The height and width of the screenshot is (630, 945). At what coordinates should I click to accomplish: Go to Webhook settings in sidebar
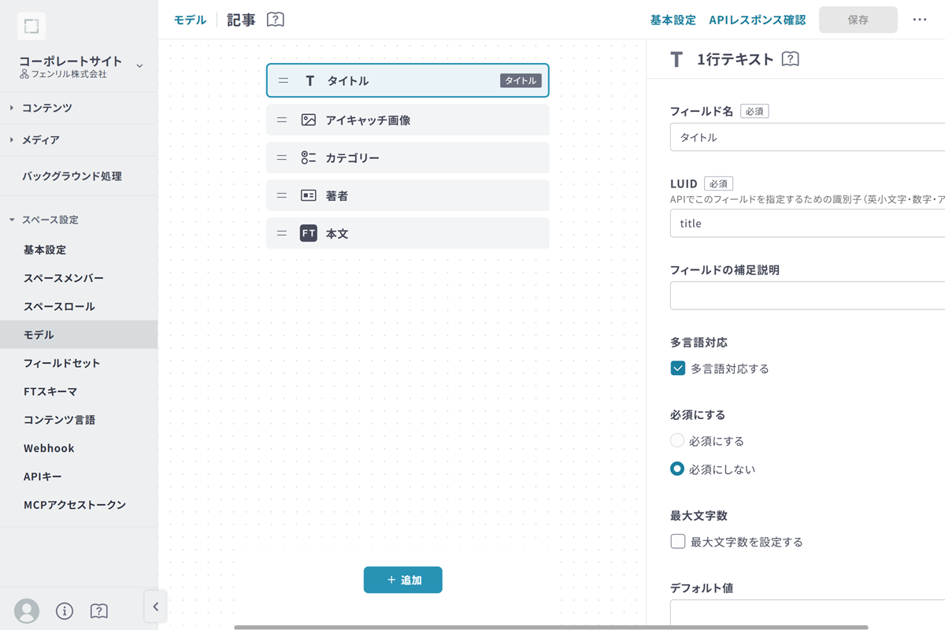[49, 448]
